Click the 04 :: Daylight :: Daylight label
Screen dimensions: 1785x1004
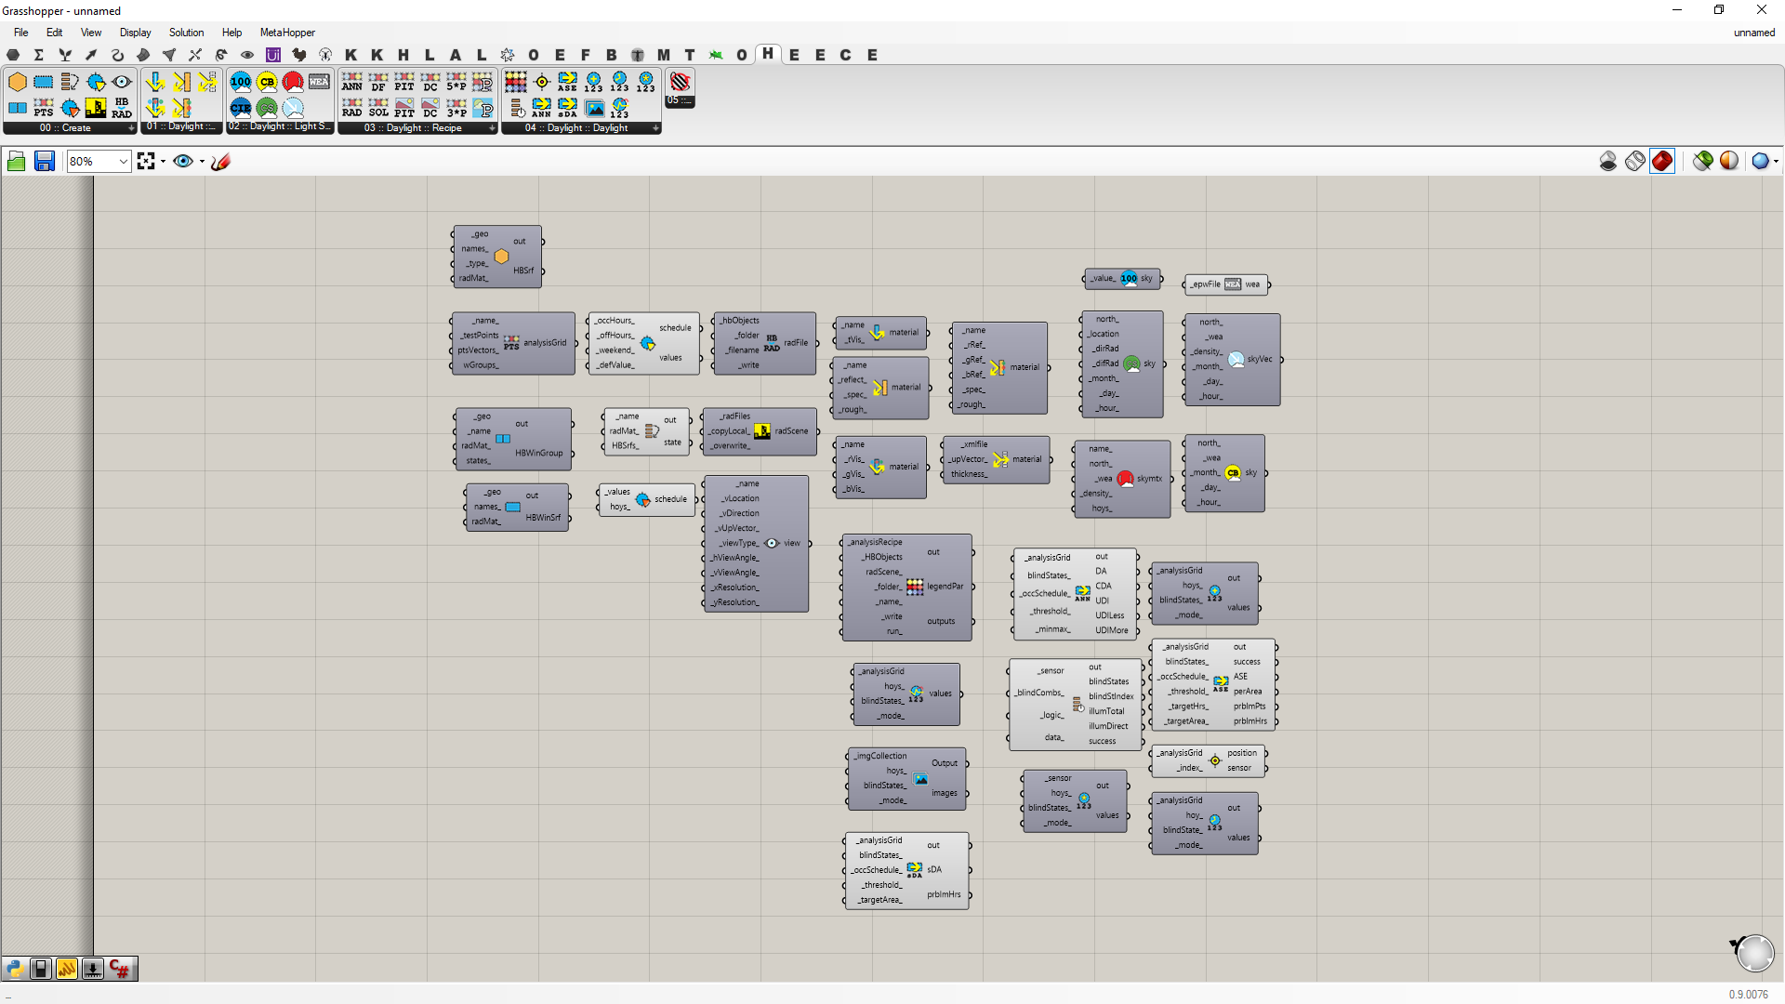click(576, 128)
